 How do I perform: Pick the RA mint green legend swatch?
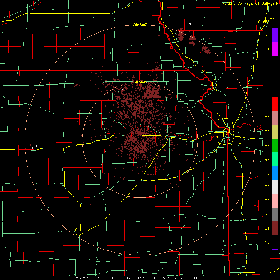275,159
